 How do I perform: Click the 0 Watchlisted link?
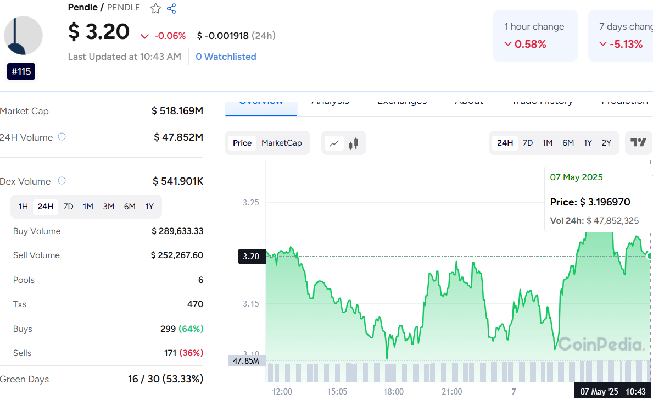pos(226,57)
